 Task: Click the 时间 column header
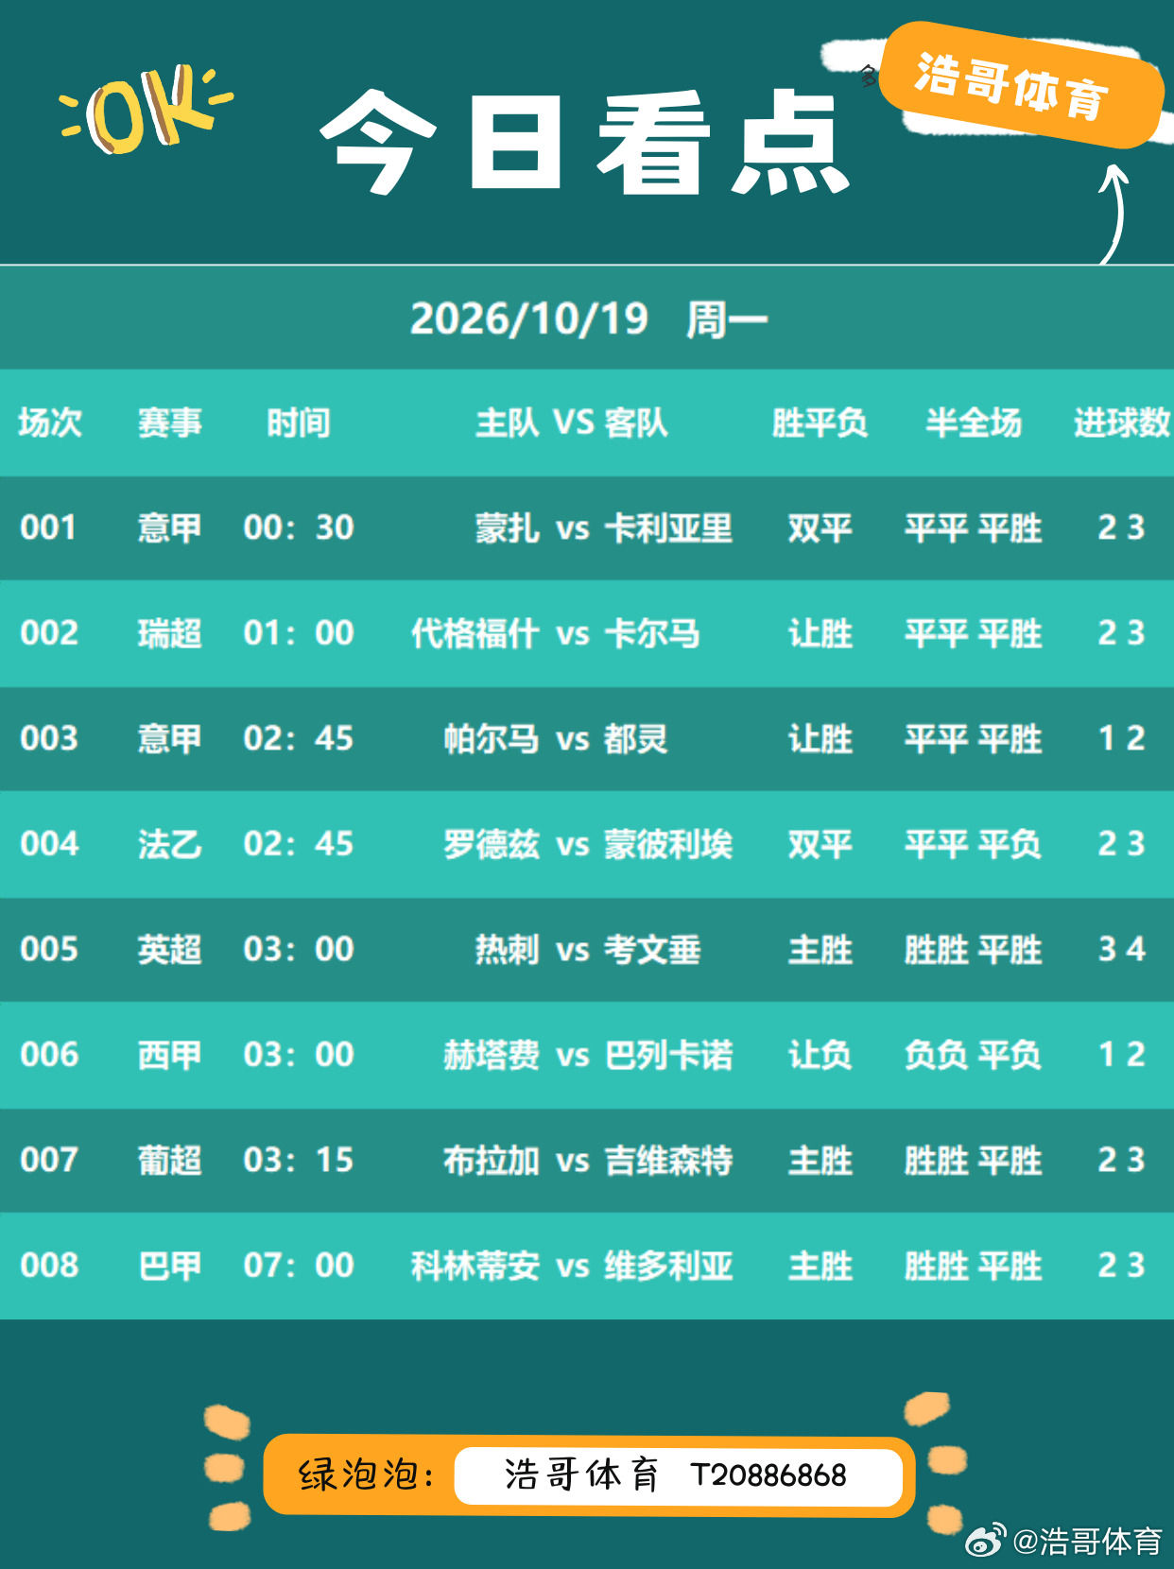coord(299,422)
